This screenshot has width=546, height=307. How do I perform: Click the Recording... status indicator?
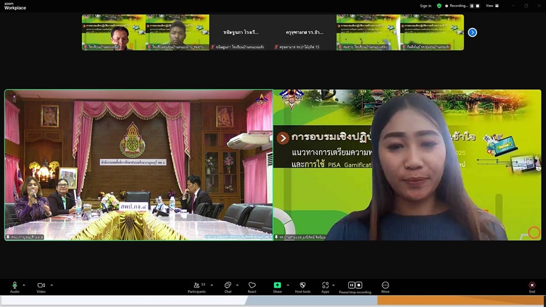tap(457, 6)
